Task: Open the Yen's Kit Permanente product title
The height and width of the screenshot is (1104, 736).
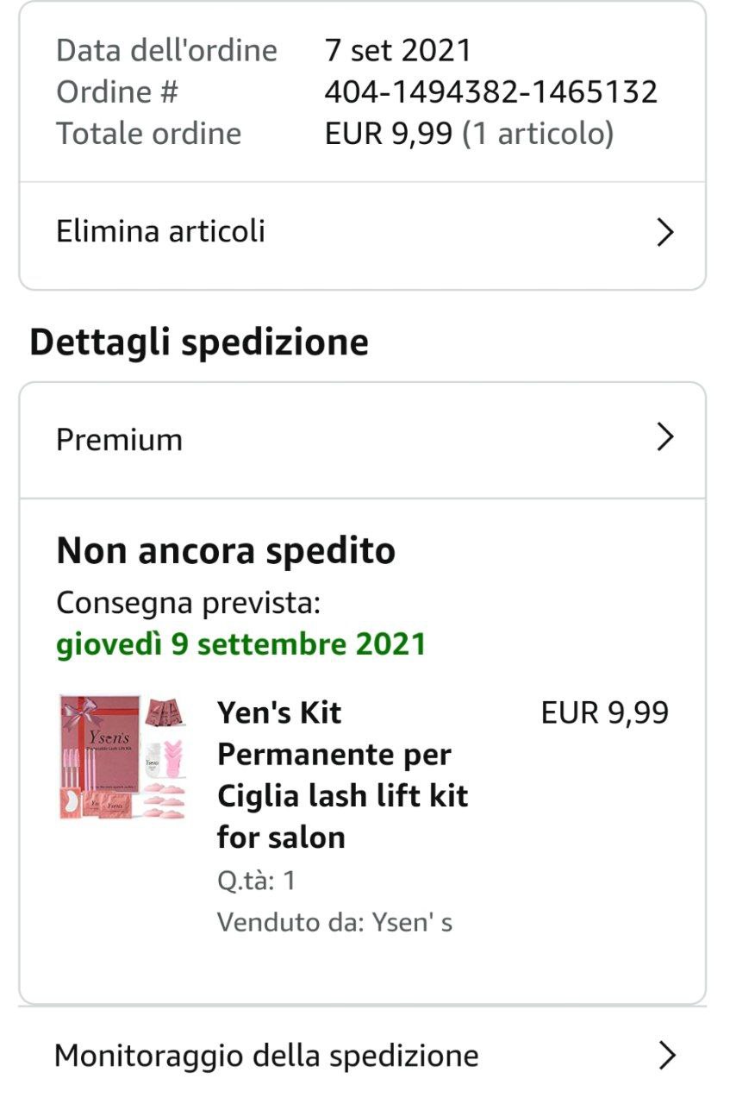Action: click(342, 774)
